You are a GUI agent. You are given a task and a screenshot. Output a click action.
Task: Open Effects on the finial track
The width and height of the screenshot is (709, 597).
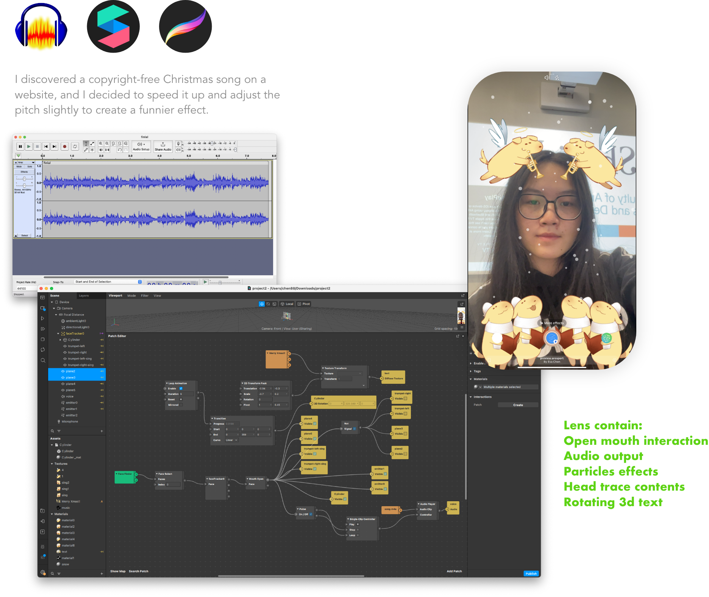point(24,172)
